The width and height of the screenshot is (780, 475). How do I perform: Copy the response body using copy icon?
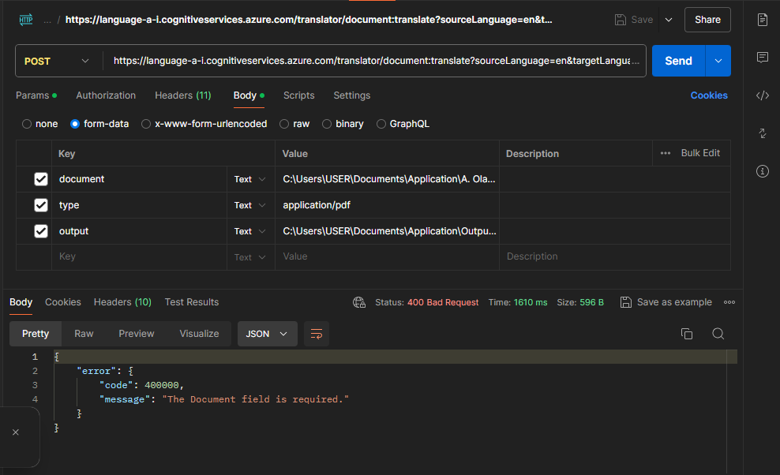click(x=688, y=334)
